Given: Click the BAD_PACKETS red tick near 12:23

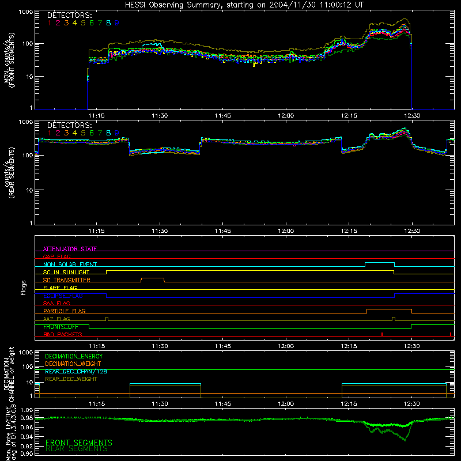Looking at the screenshot, I should [x=382, y=334].
